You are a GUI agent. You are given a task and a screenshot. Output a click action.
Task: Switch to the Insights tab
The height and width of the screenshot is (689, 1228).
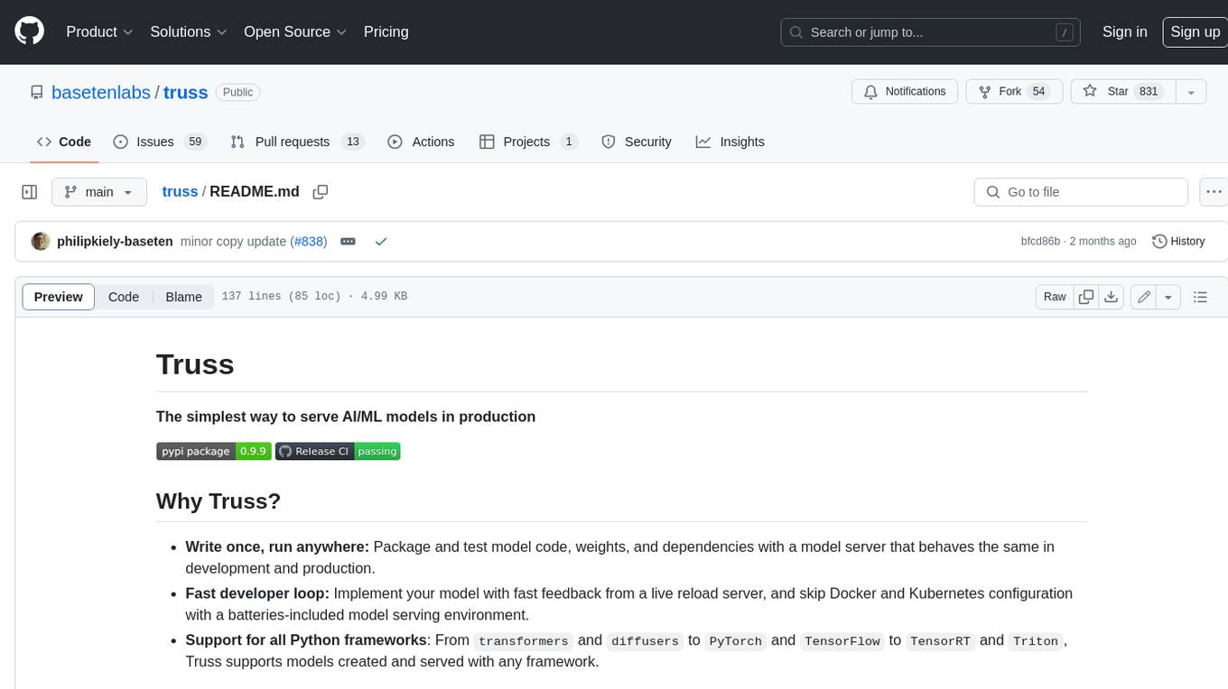(x=730, y=142)
